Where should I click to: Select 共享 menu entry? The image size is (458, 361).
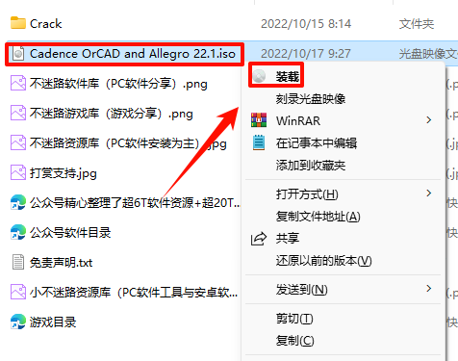coord(288,239)
